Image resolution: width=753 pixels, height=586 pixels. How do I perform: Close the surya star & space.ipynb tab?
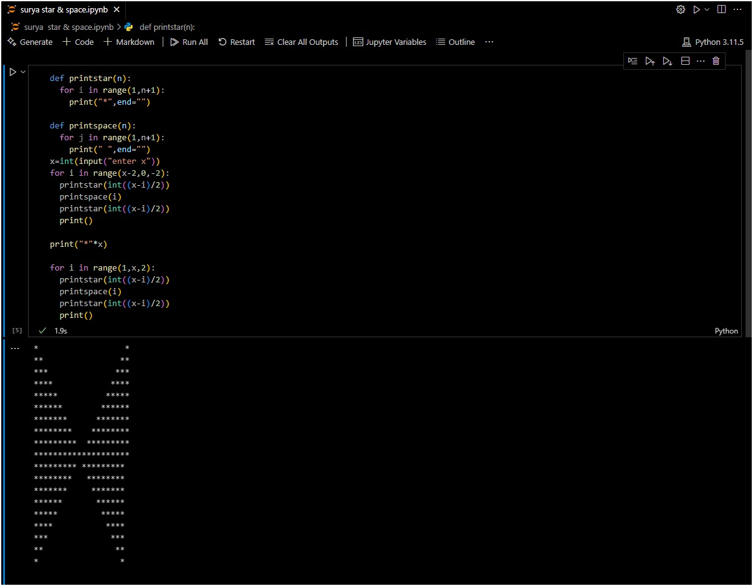[117, 9]
